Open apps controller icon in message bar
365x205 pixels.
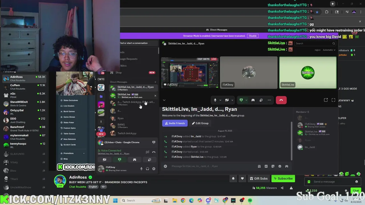pos(287,166)
